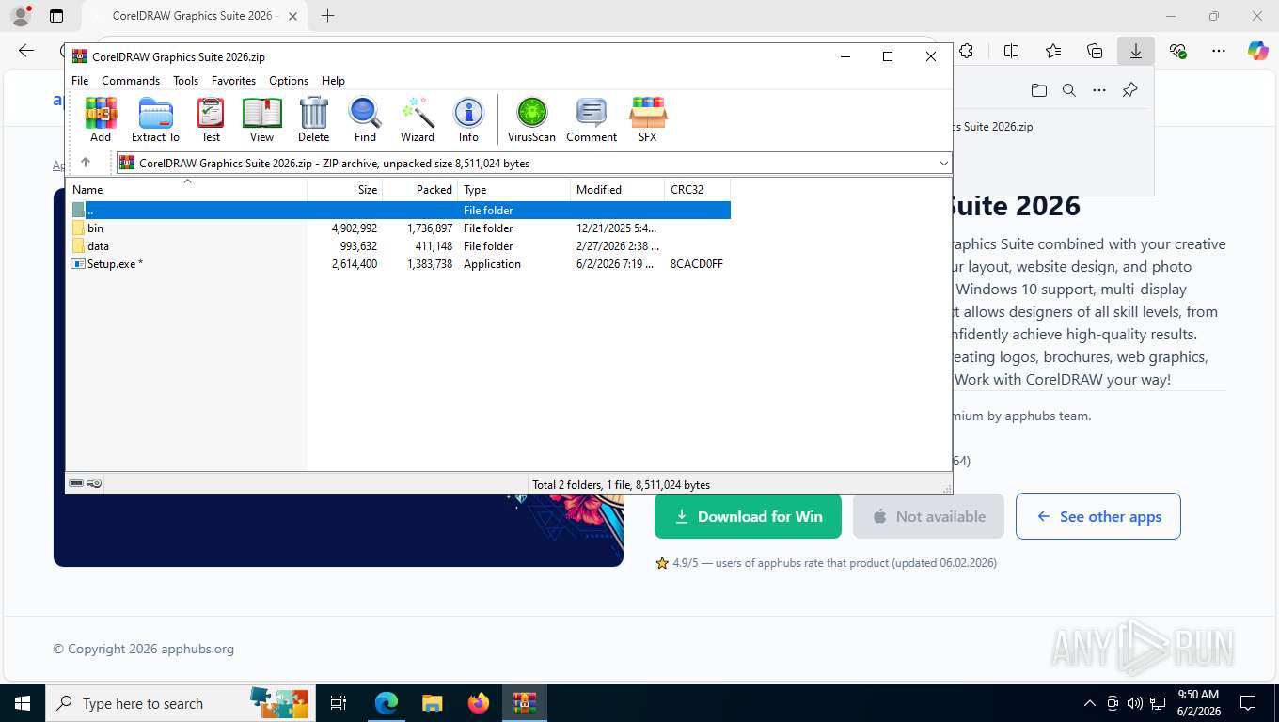Click the Add toolbar icon in WinRAR
The height and width of the screenshot is (722, 1279).
101,119
